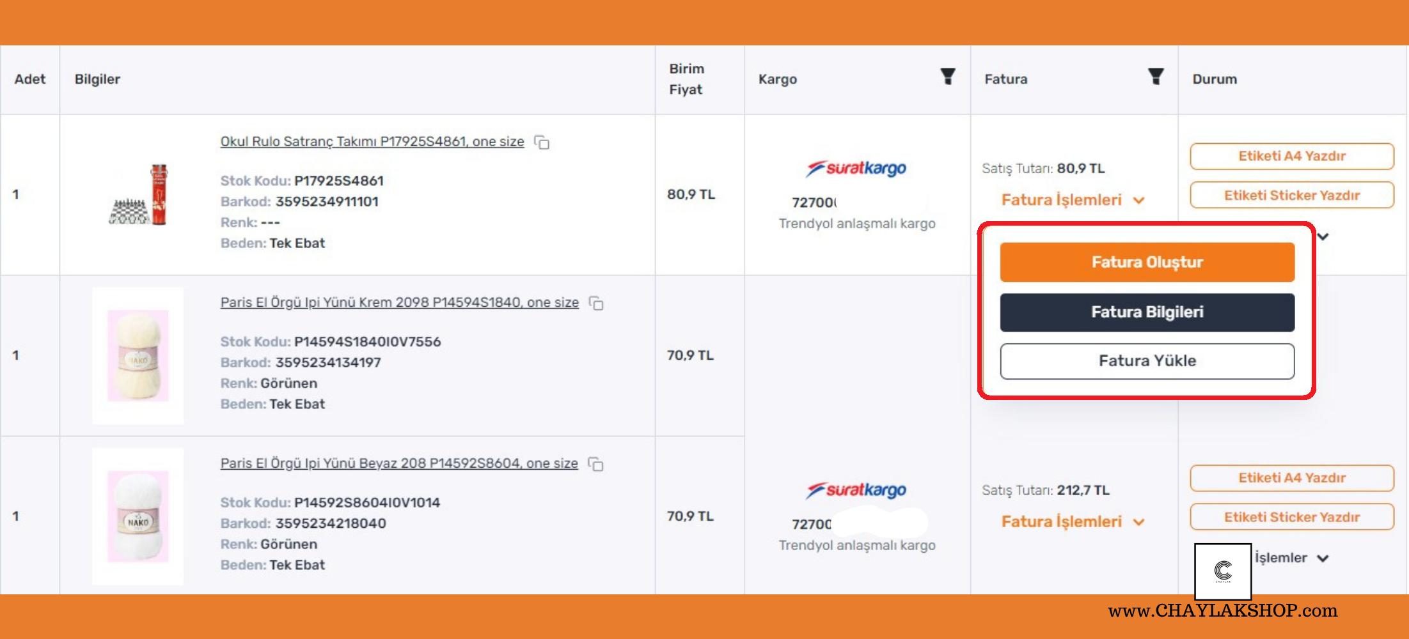Open the Paris El Örgü İpi Krem 2098 link
Screen dimensions: 1409x639
coord(400,302)
